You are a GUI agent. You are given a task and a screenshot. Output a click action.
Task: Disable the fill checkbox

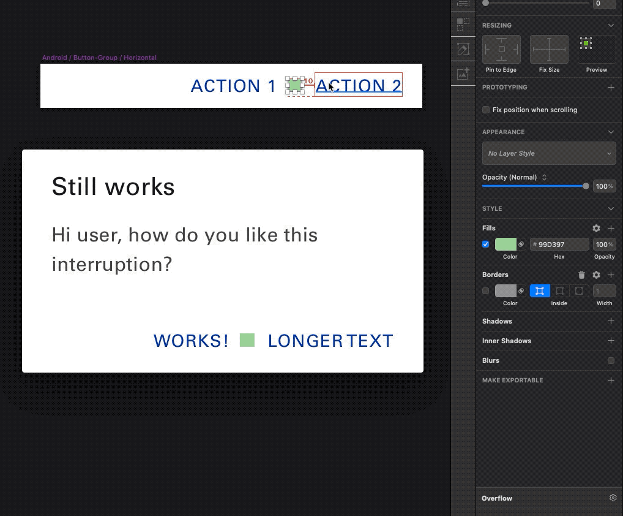486,245
